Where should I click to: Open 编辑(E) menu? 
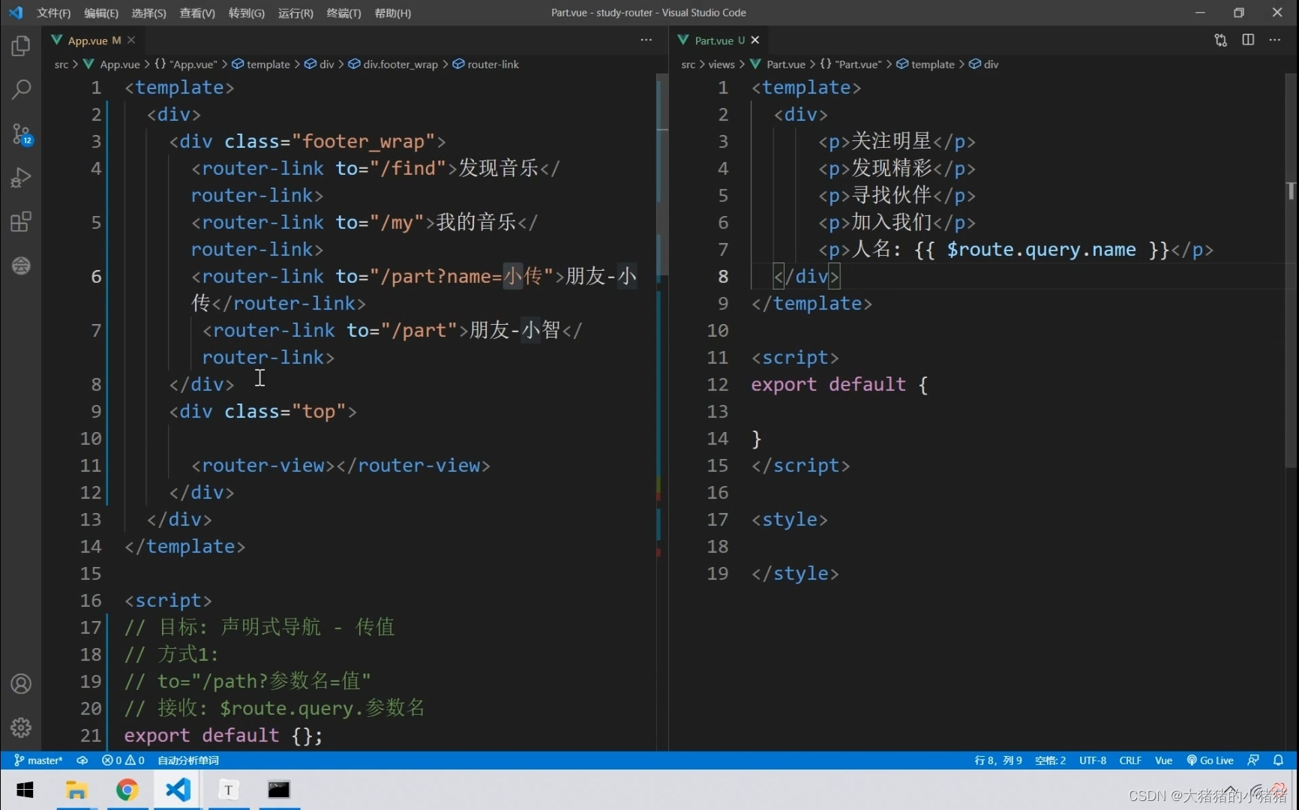[101, 13]
